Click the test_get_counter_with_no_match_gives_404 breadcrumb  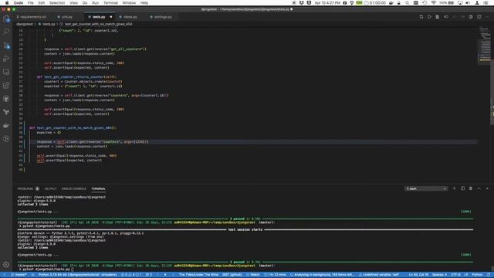tap(98, 24)
